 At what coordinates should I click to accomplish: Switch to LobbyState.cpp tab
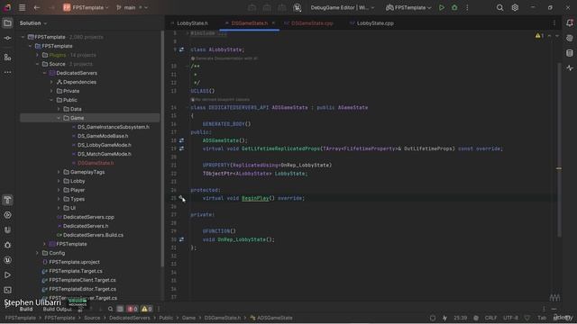coord(375,23)
